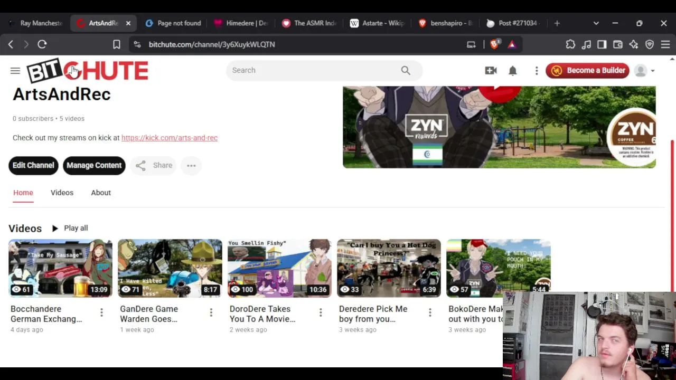Open options for GanDere Game Warden video
Viewport: 676px width, 380px height.
(x=211, y=313)
